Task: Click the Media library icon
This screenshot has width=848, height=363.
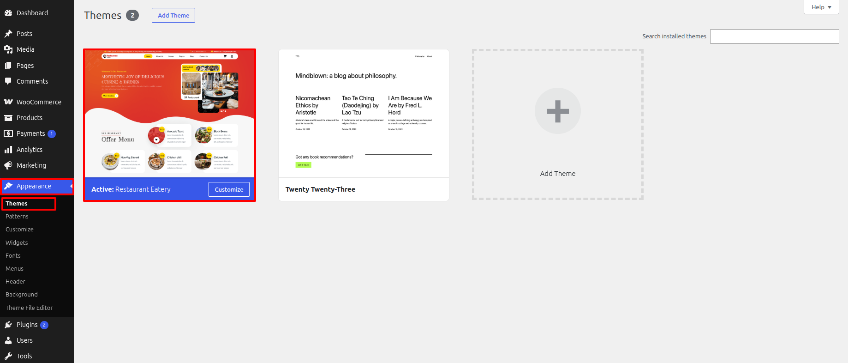Action: click(8, 49)
